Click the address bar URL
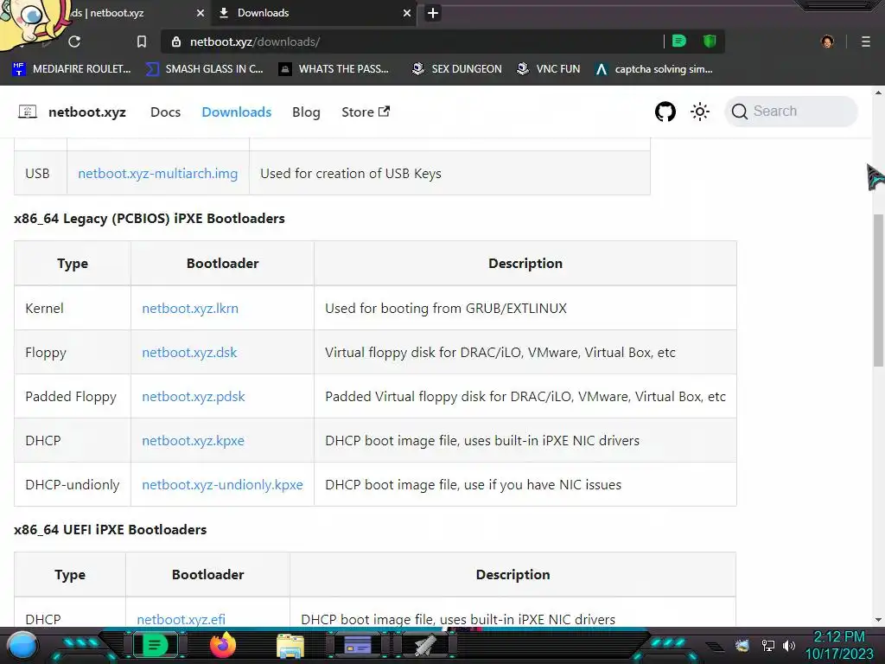Viewport: 885px width, 664px height. pyautogui.click(x=255, y=41)
